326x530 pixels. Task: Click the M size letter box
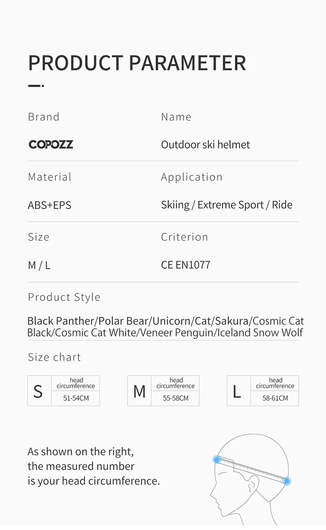139,391
